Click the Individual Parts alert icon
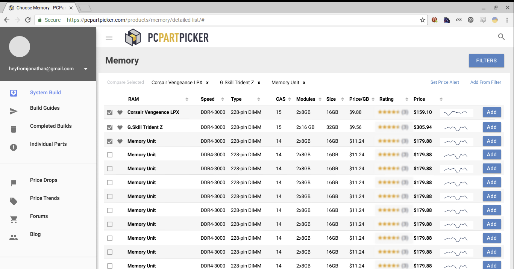 [14, 147]
